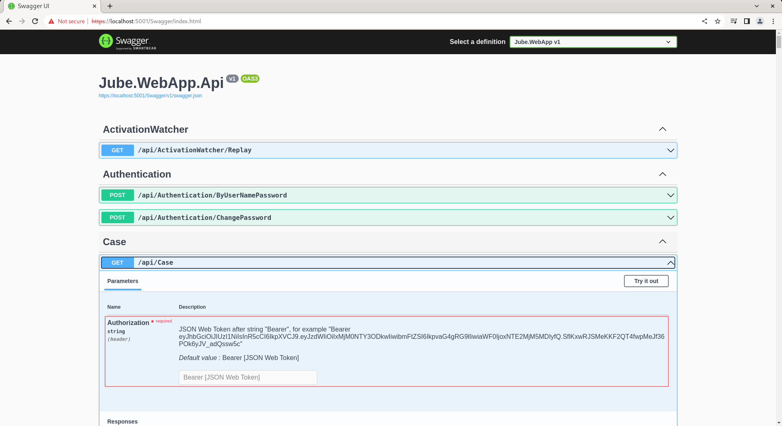
Task: Open the browser side panel
Action: (747, 21)
